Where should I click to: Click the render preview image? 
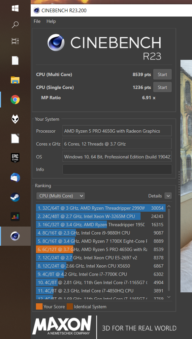[x=186, y=176]
